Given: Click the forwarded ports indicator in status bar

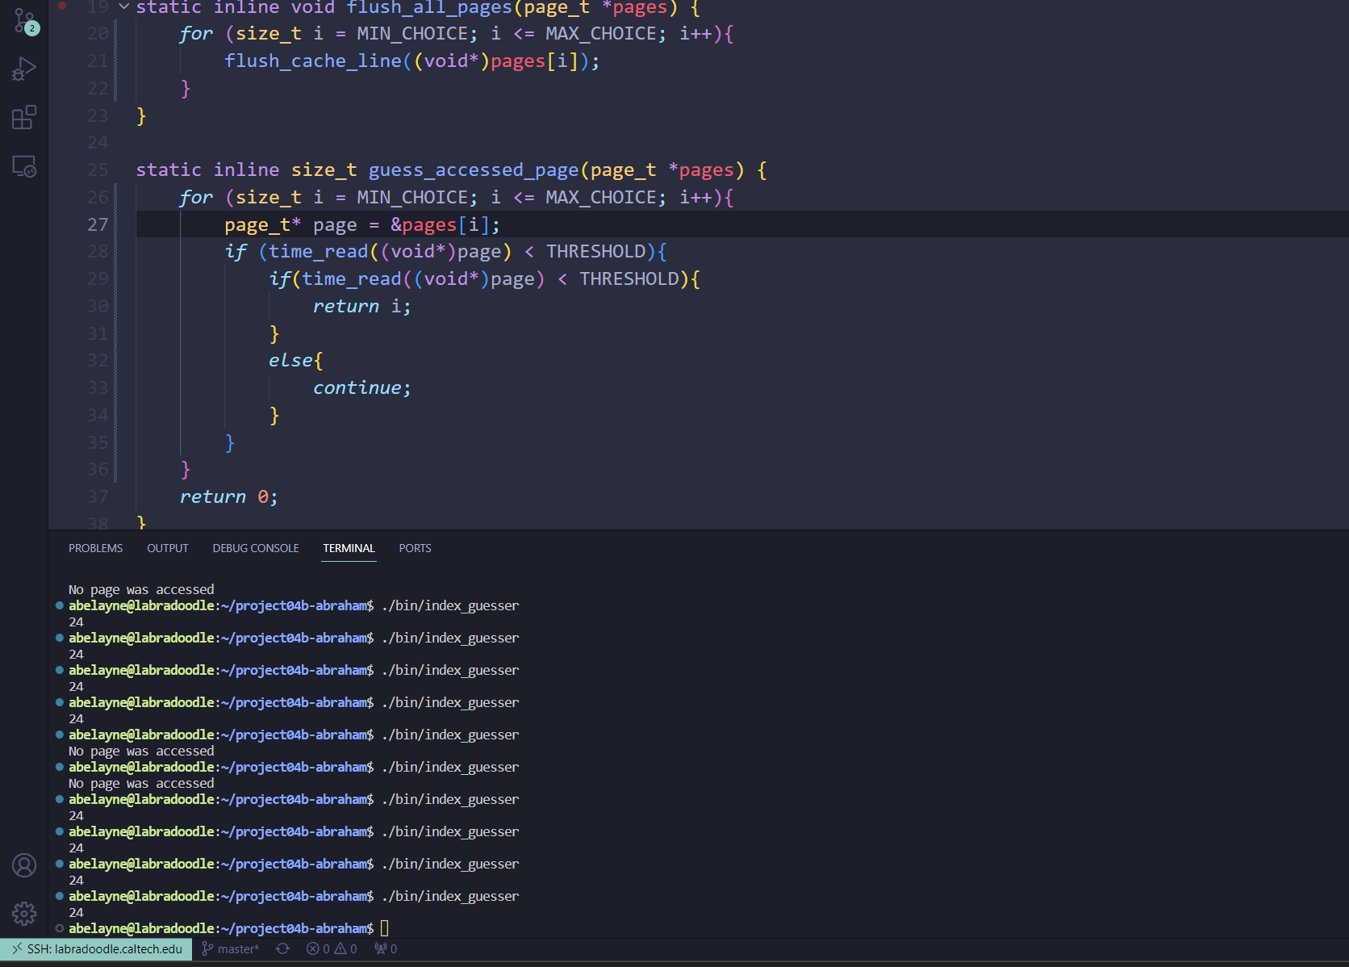Looking at the screenshot, I should click(x=386, y=949).
